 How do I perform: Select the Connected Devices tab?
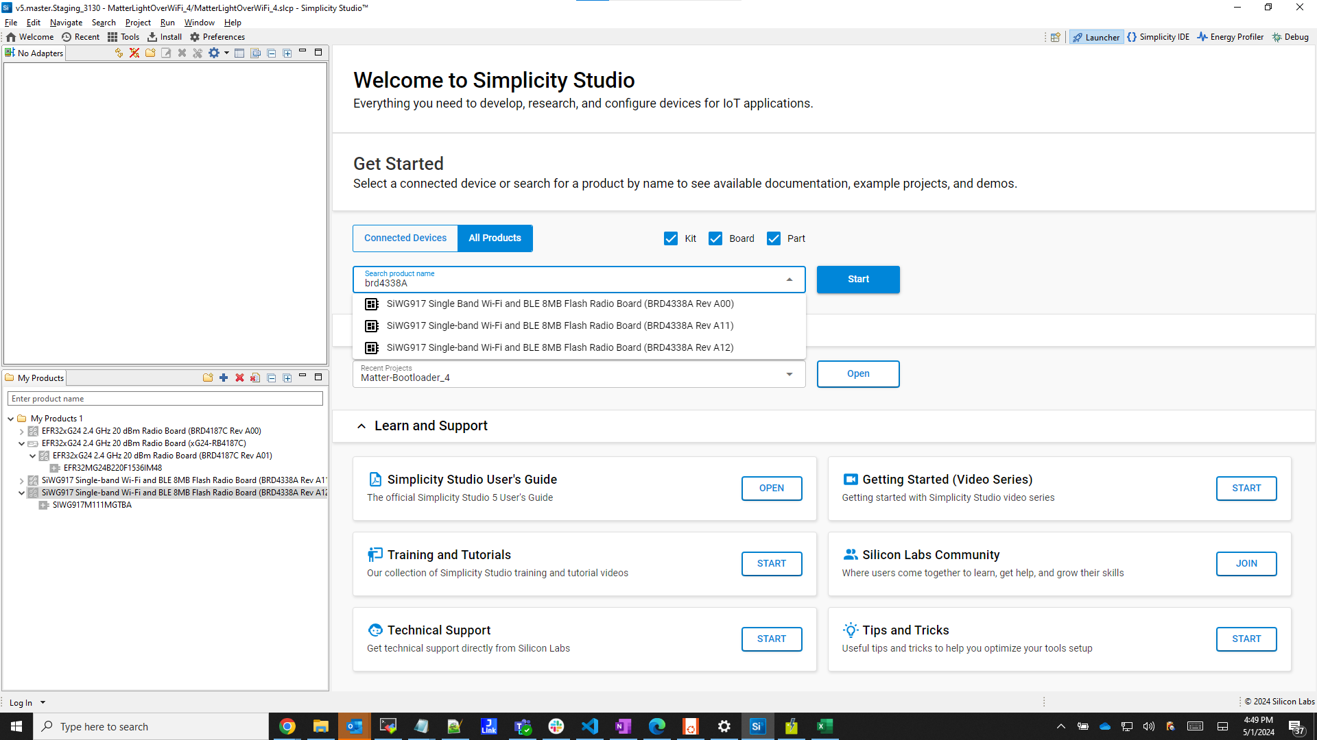click(405, 238)
